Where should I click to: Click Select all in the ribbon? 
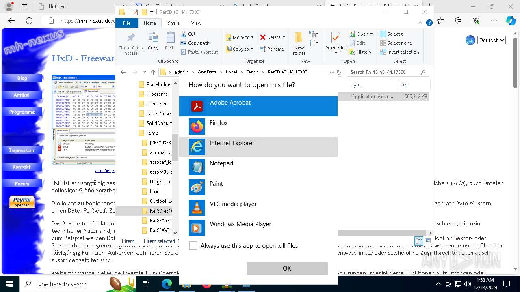tap(393, 34)
